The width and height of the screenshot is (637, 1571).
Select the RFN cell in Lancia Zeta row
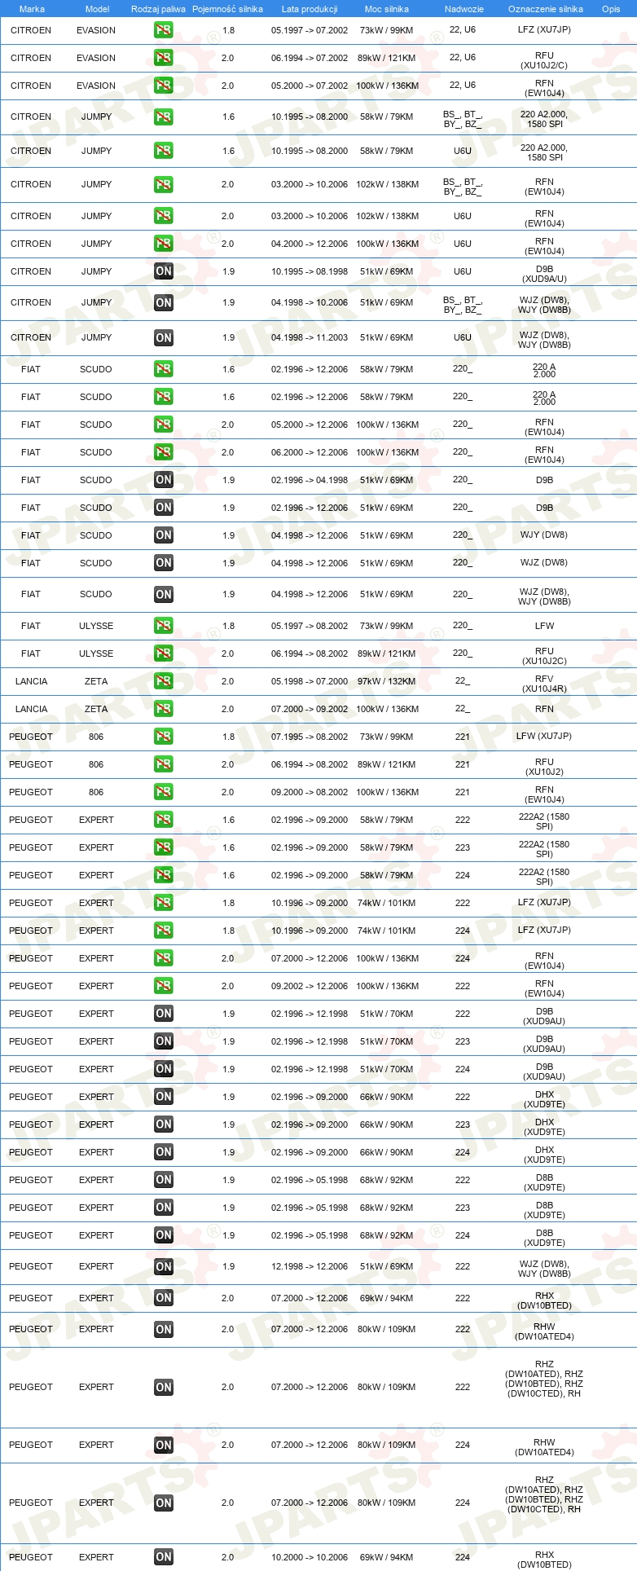[544, 709]
